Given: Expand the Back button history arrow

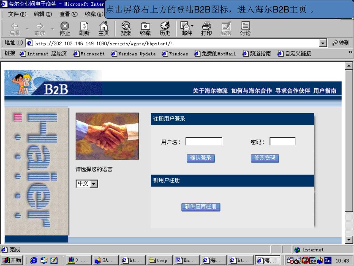Looking at the screenshot, I should click(x=27, y=29).
